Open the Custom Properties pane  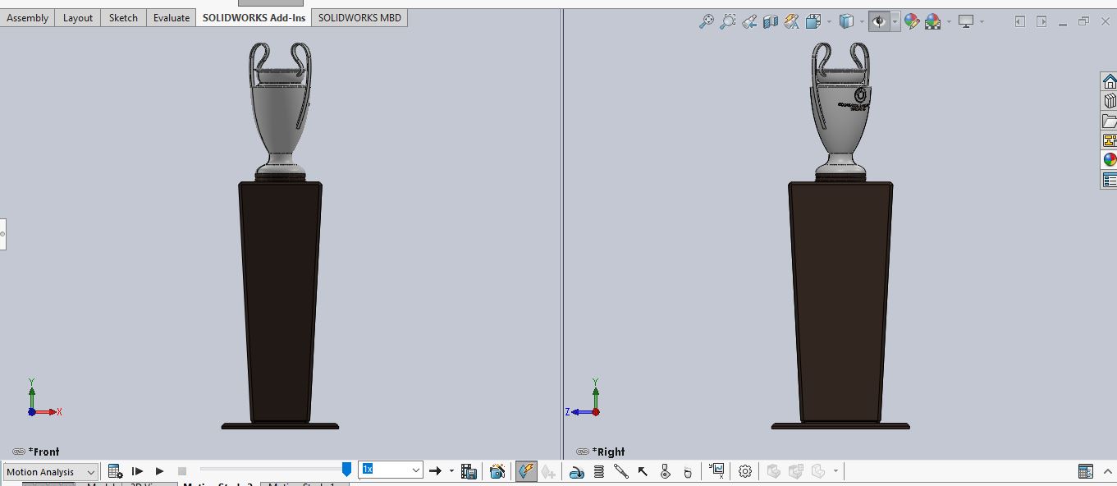[1110, 180]
